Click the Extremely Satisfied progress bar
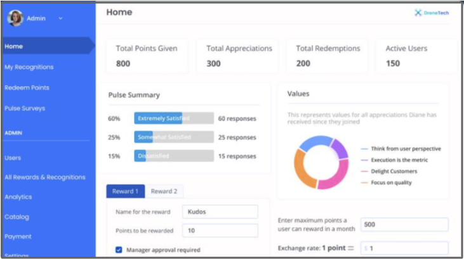 tap(173, 118)
